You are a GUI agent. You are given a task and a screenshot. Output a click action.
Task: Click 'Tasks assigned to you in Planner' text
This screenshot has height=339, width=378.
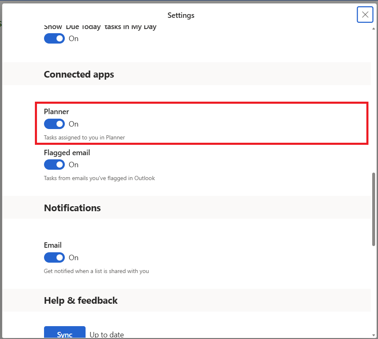pyautogui.click(x=84, y=137)
